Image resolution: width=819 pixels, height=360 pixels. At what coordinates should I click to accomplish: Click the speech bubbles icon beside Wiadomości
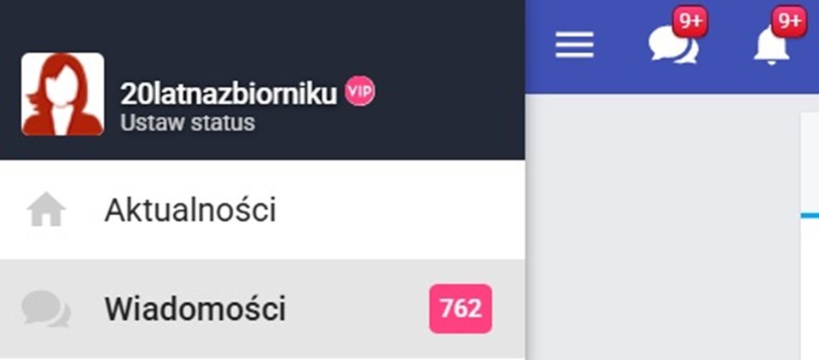point(46,309)
